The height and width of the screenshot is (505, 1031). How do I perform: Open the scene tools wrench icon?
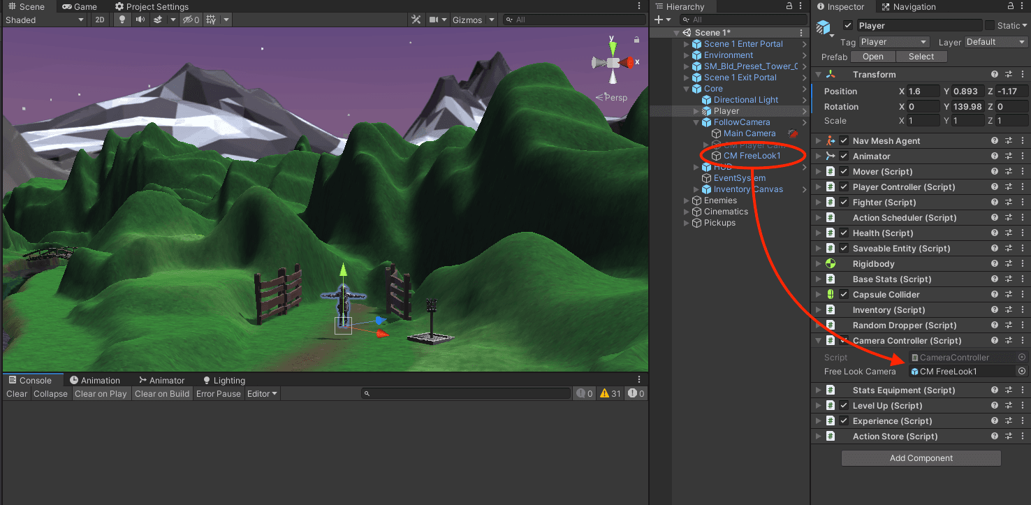click(x=416, y=20)
